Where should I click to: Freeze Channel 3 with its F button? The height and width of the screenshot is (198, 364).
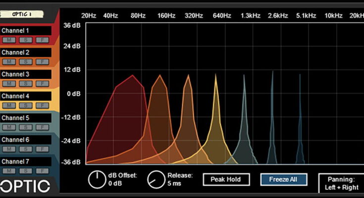click(x=43, y=83)
